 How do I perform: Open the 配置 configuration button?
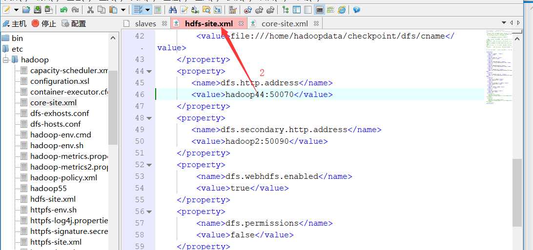74,24
